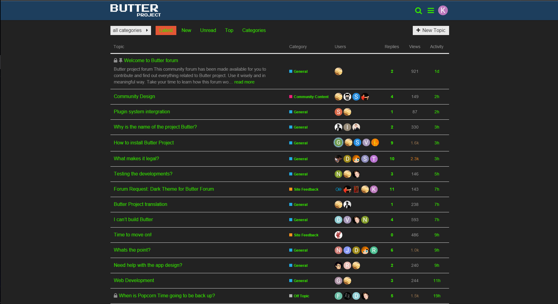
Task: Open the Plugin system intergration topic
Action: coord(142,111)
